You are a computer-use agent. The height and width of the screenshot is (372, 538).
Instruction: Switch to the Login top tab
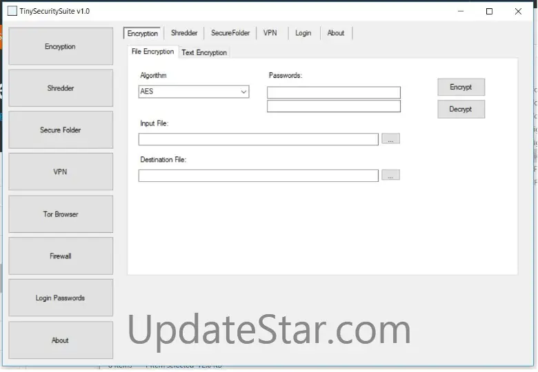click(x=303, y=33)
